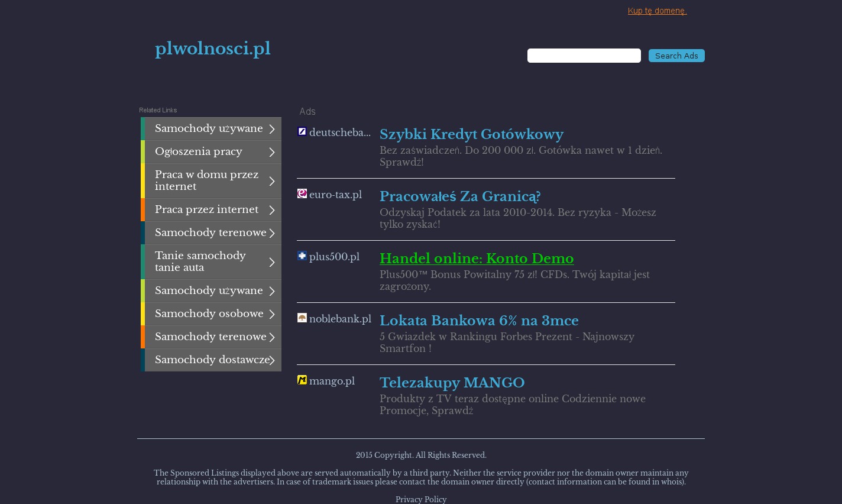This screenshot has width=842, height=504.
Task: Click the arrow beside Samochody osobowe
Action: point(272,314)
